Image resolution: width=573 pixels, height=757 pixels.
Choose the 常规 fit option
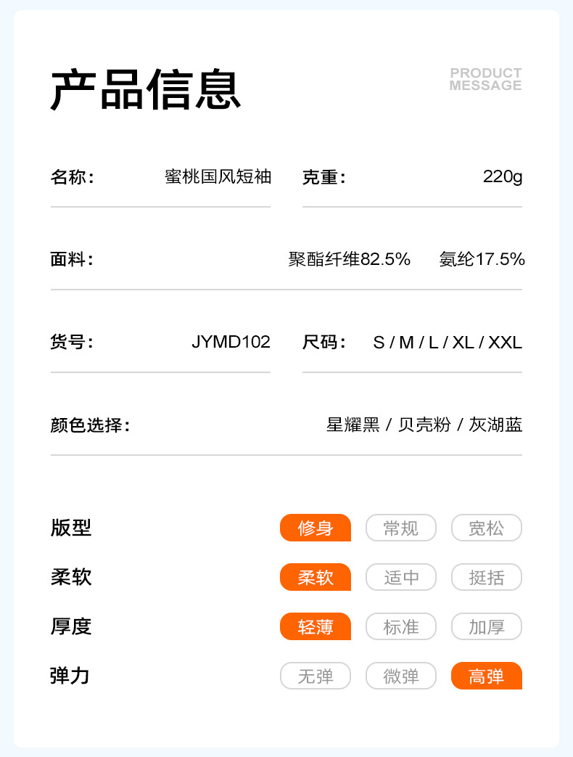point(401,528)
